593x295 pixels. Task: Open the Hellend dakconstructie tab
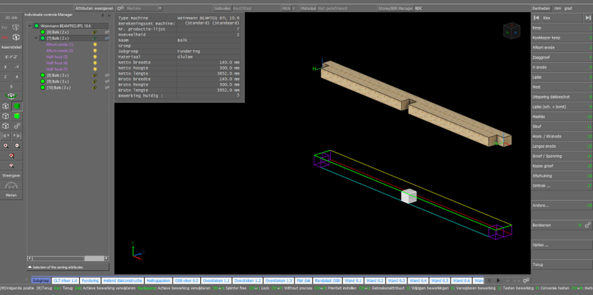coord(123,281)
